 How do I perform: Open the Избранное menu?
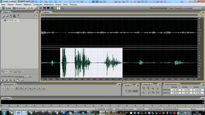49,4
